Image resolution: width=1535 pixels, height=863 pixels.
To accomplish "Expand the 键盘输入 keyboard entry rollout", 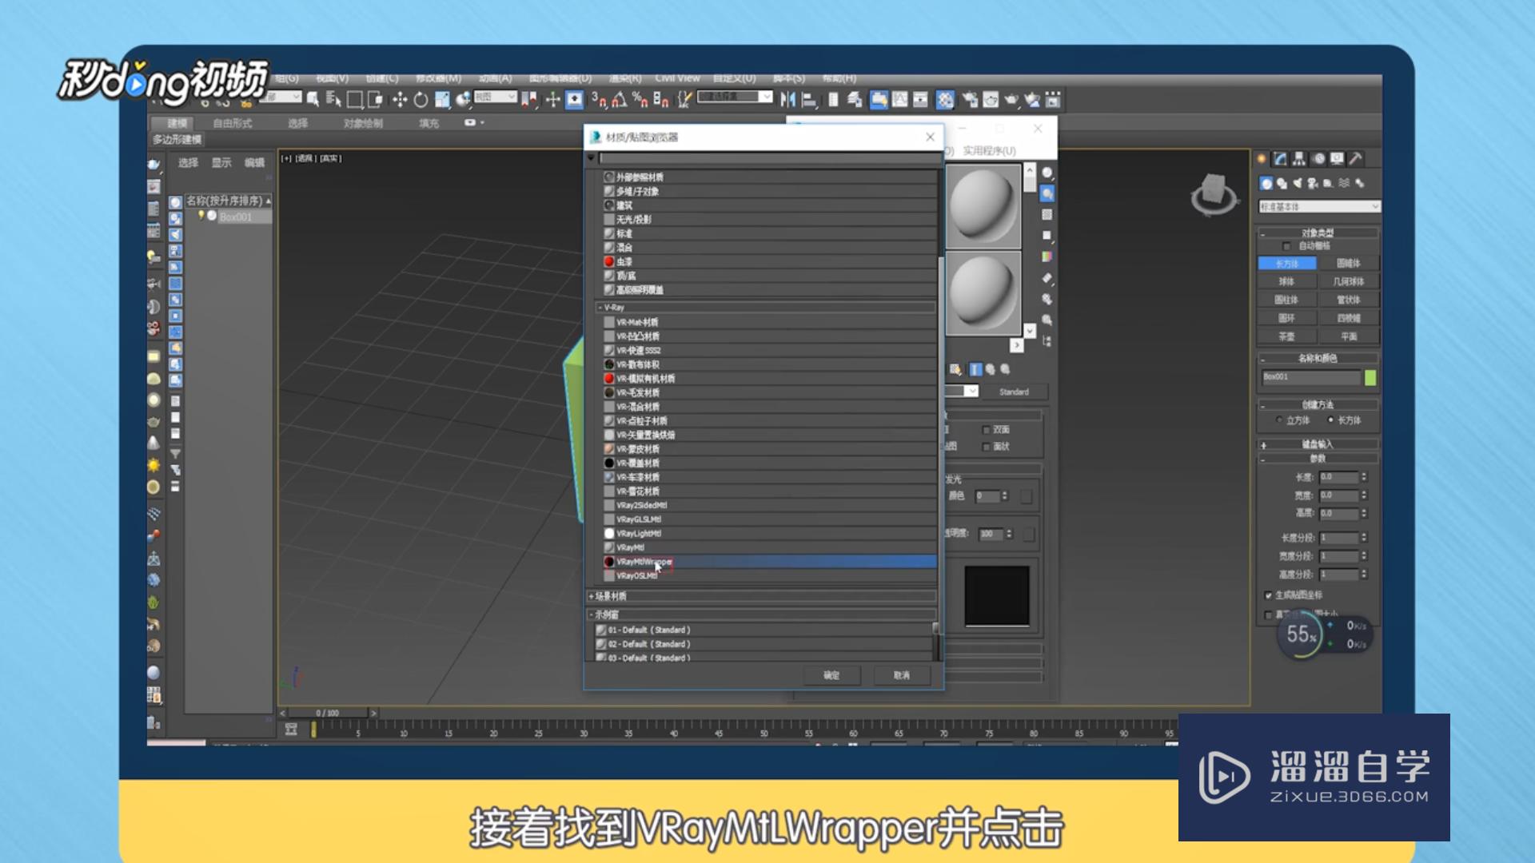I will (x=1318, y=444).
